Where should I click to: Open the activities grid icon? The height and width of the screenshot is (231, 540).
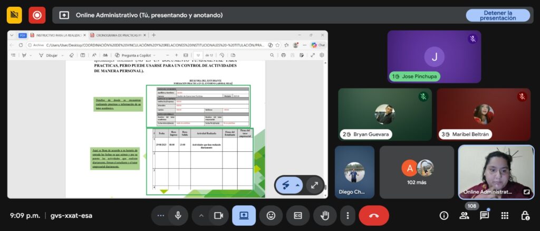(x=505, y=215)
